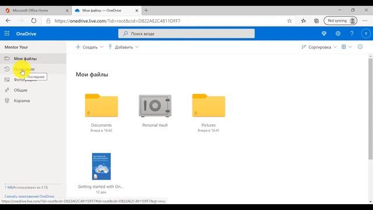The image size is (373, 210).
Task: Click the recycle bin icon in sidebar
Action: [7, 100]
